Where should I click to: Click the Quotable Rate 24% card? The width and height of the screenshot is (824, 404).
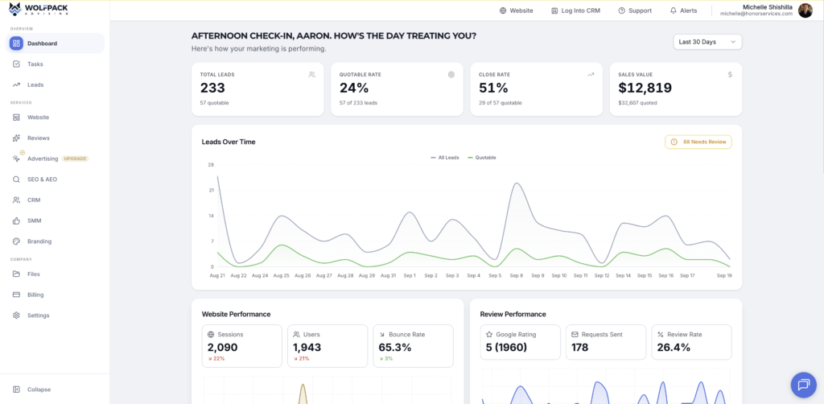click(397, 89)
